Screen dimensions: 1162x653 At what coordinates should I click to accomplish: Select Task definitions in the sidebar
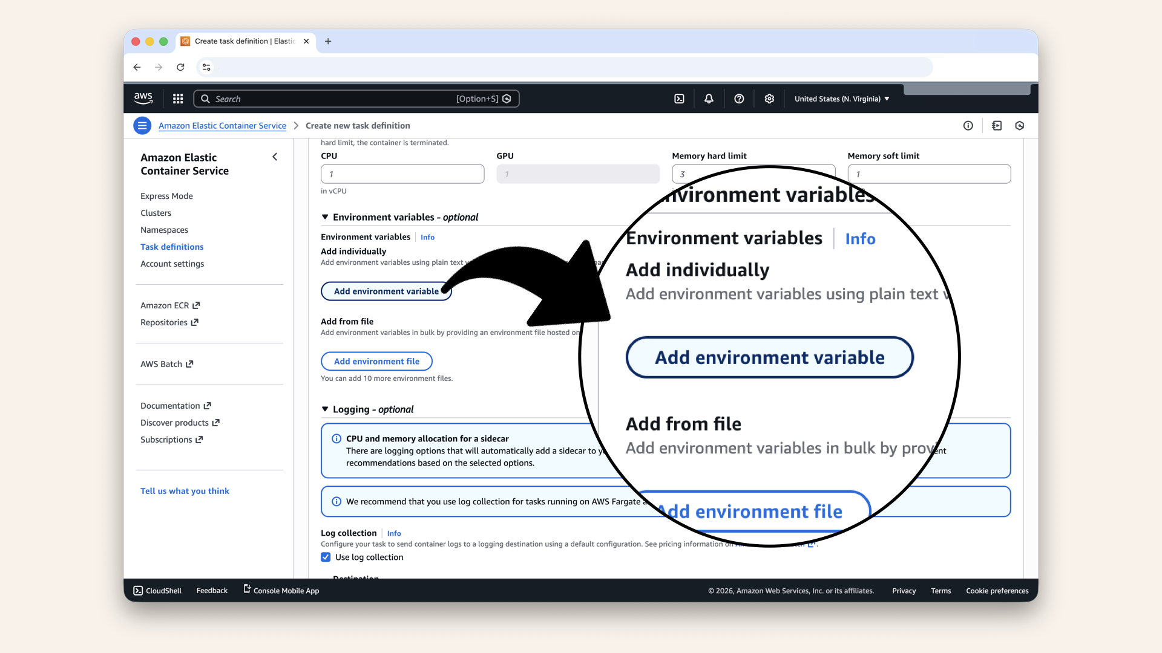coord(172,247)
